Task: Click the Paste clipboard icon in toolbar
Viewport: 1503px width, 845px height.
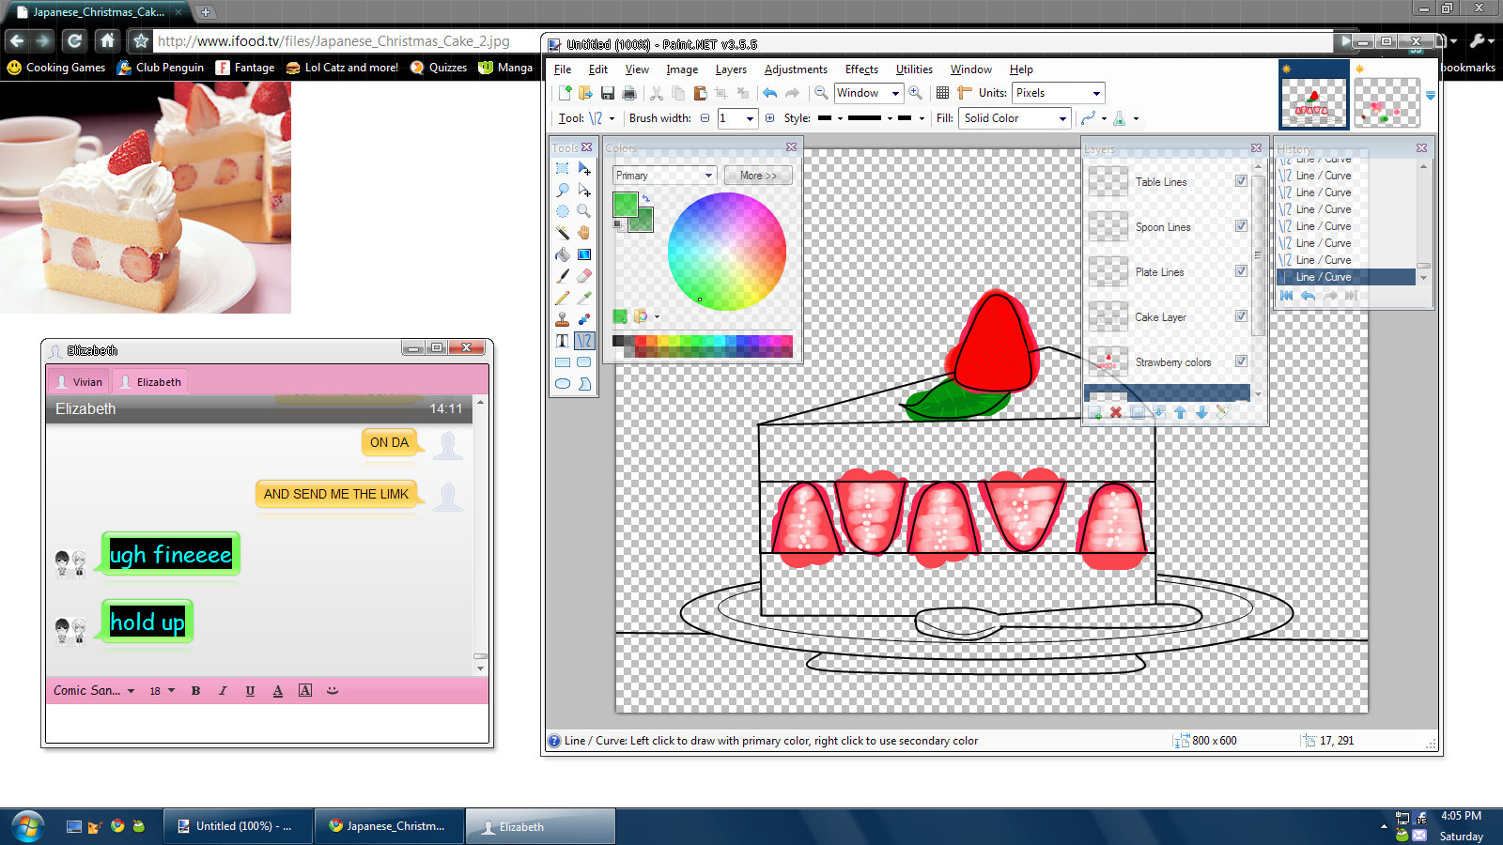Action: pos(700,93)
